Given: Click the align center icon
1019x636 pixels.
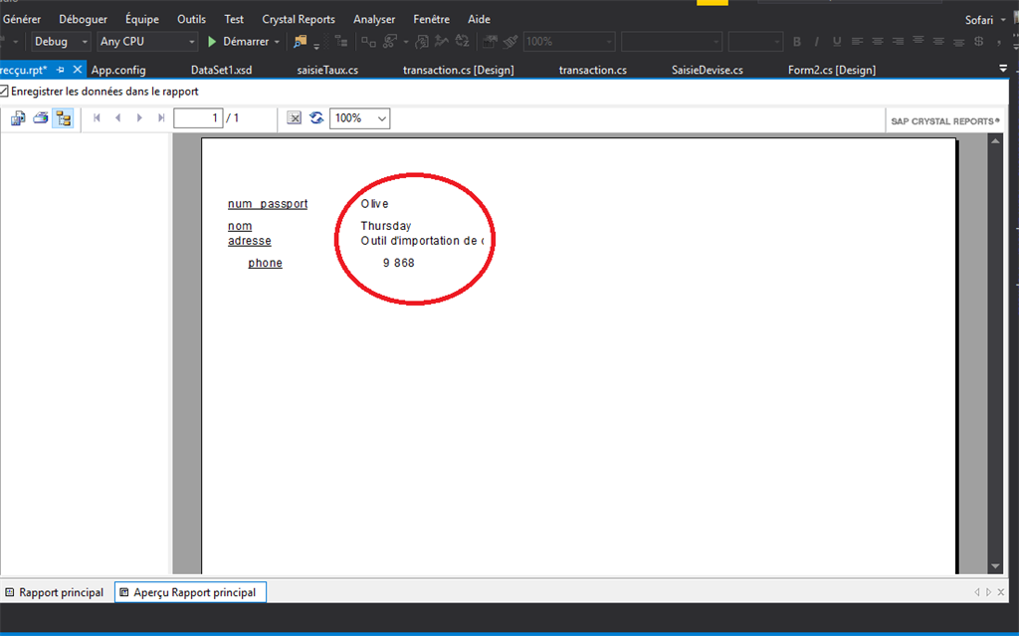Looking at the screenshot, I should (878, 42).
